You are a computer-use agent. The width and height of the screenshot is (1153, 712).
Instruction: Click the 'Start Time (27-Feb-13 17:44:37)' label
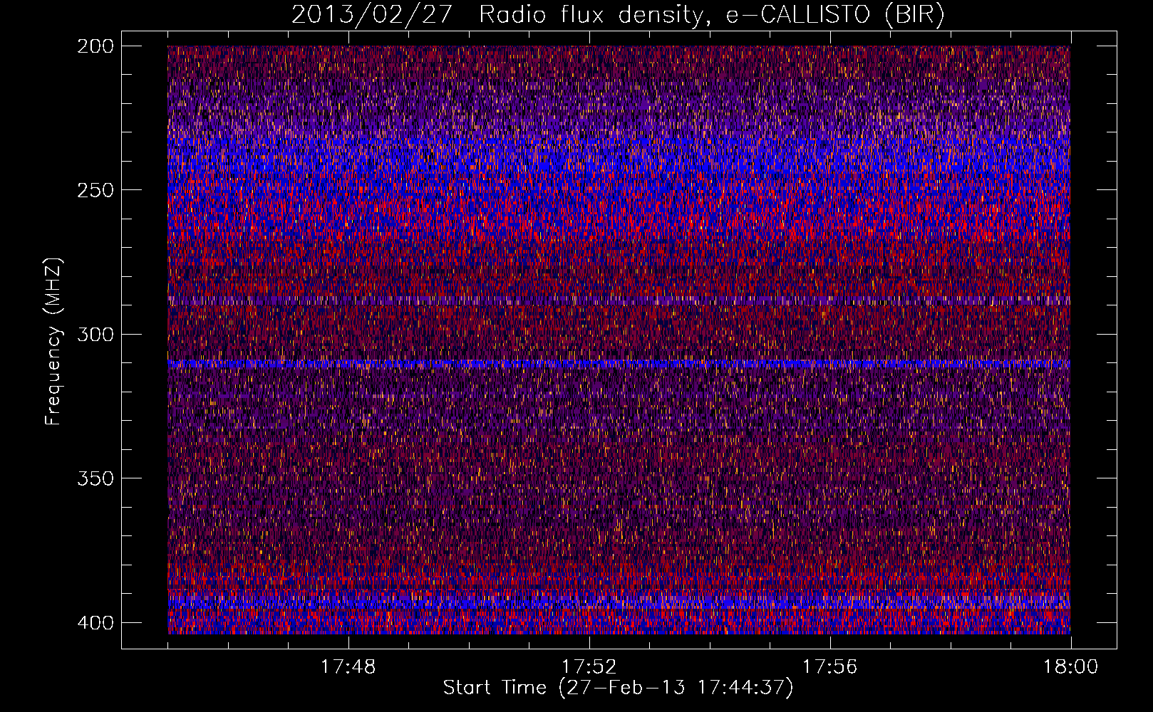(618, 688)
